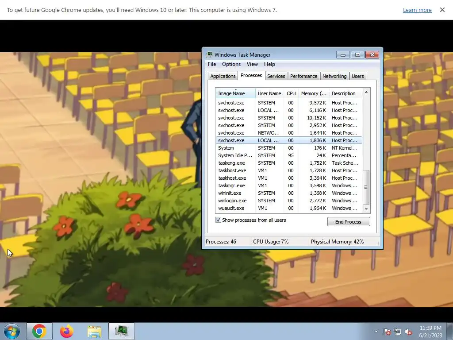This screenshot has width=453, height=340.
Task: Sort by Description column header
Action: click(x=345, y=93)
